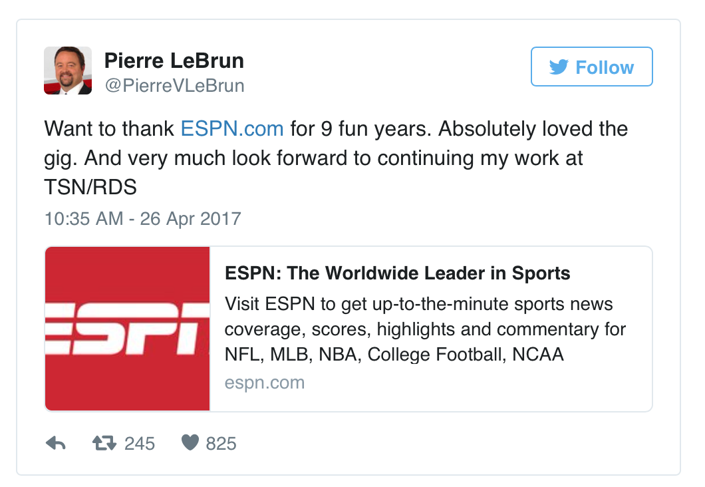
Task: Click the reply arrow icon
Action: (x=56, y=443)
